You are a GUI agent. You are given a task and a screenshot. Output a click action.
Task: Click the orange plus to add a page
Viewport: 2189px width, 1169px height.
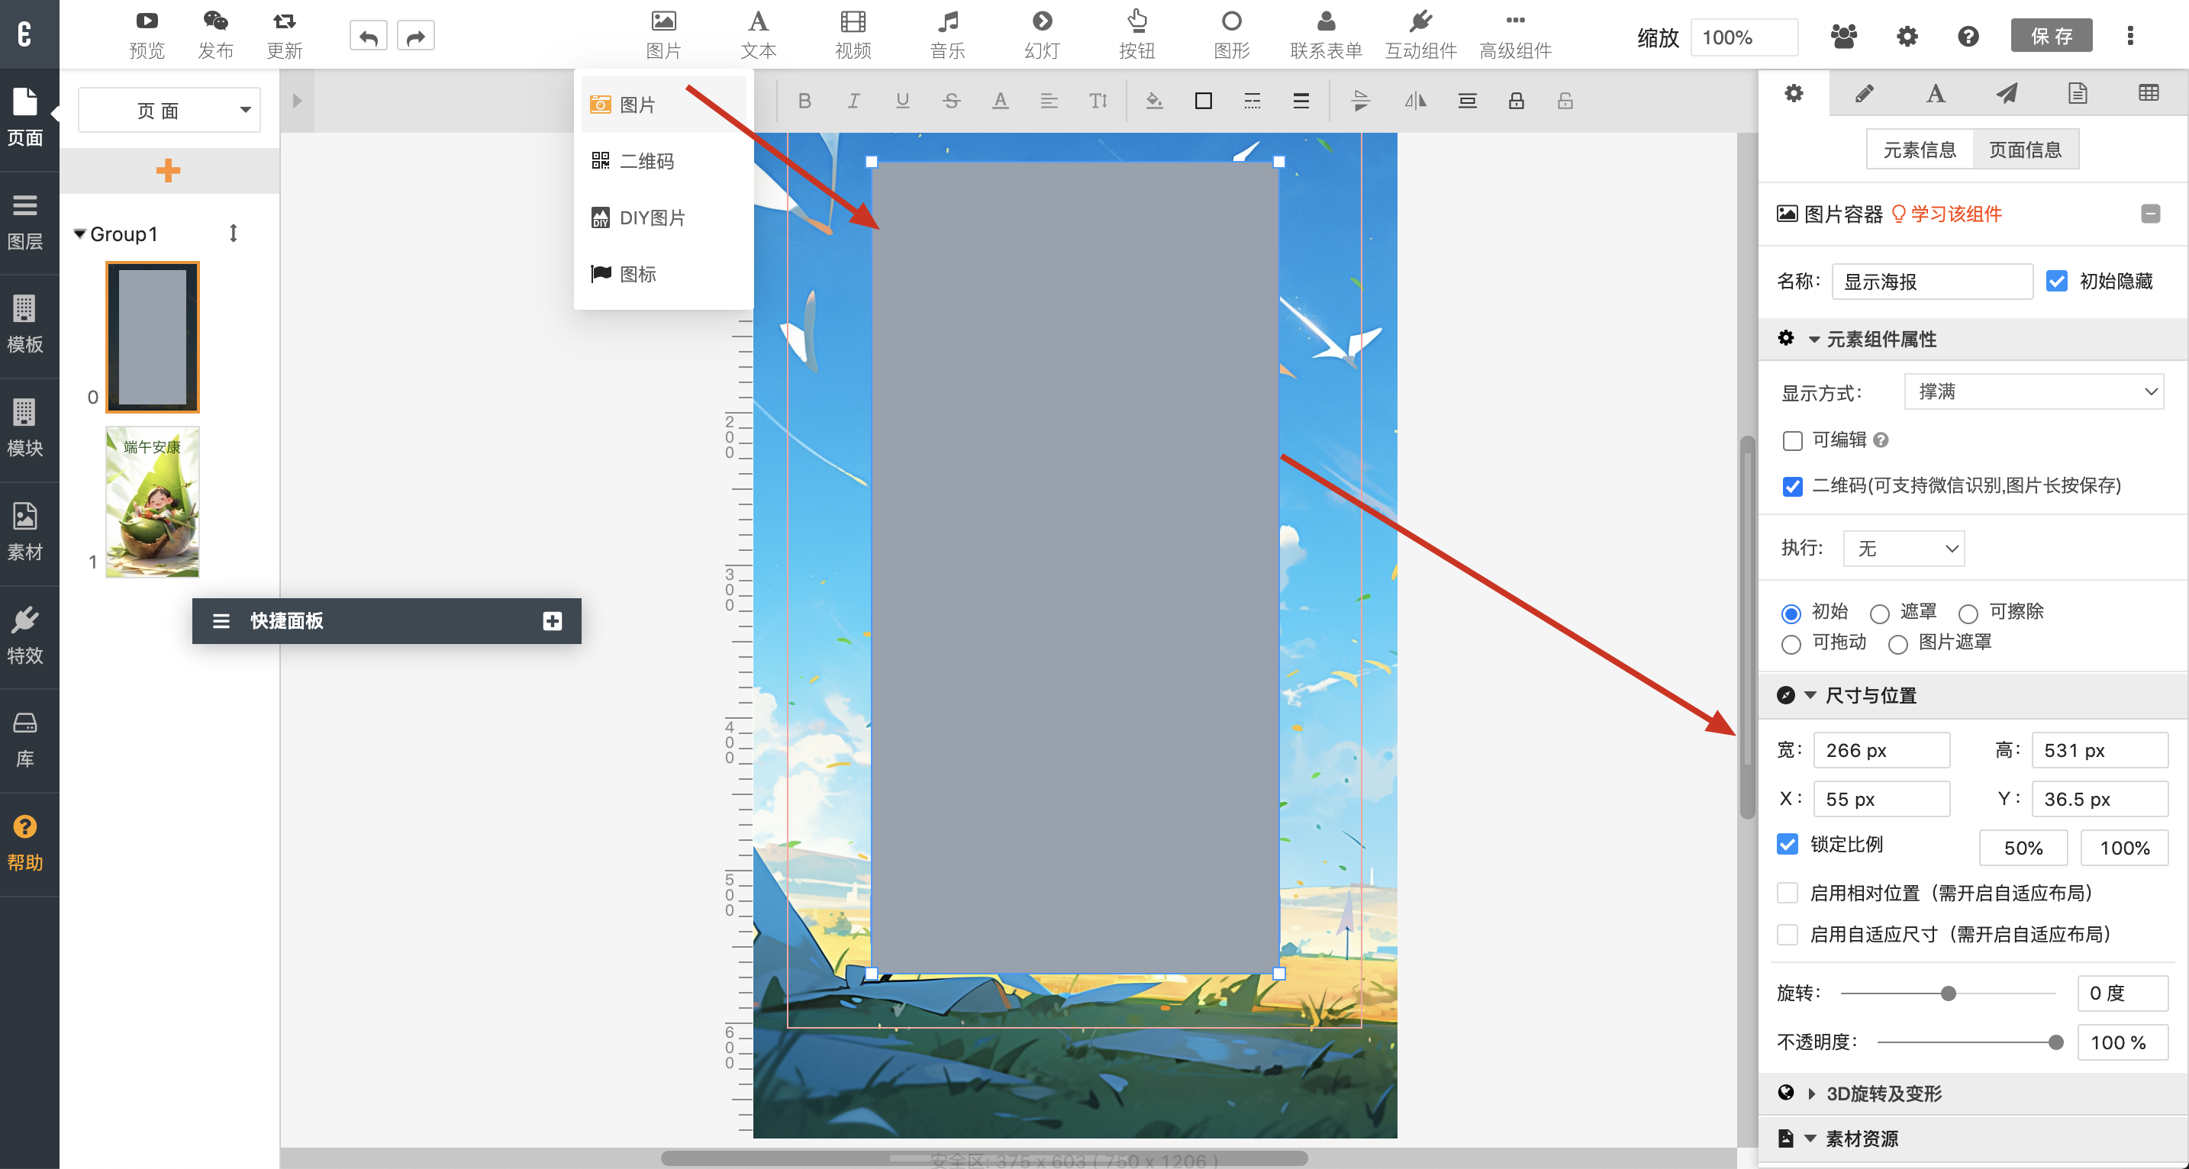pos(168,171)
